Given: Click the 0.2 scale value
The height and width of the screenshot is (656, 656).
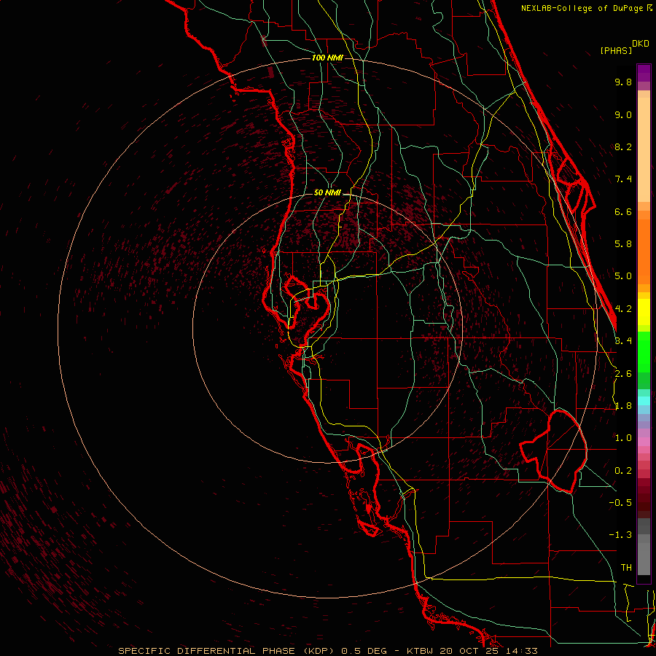Looking at the screenshot, I should pyautogui.click(x=623, y=471).
